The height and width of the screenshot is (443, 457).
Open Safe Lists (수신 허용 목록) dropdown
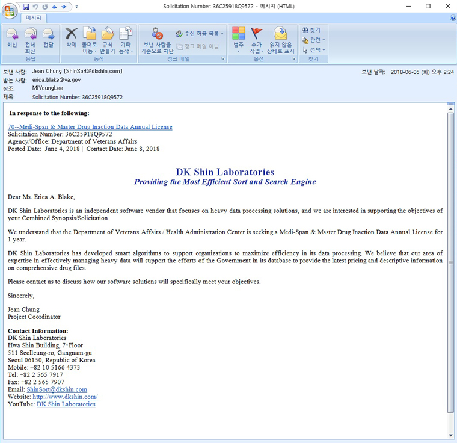(x=200, y=34)
